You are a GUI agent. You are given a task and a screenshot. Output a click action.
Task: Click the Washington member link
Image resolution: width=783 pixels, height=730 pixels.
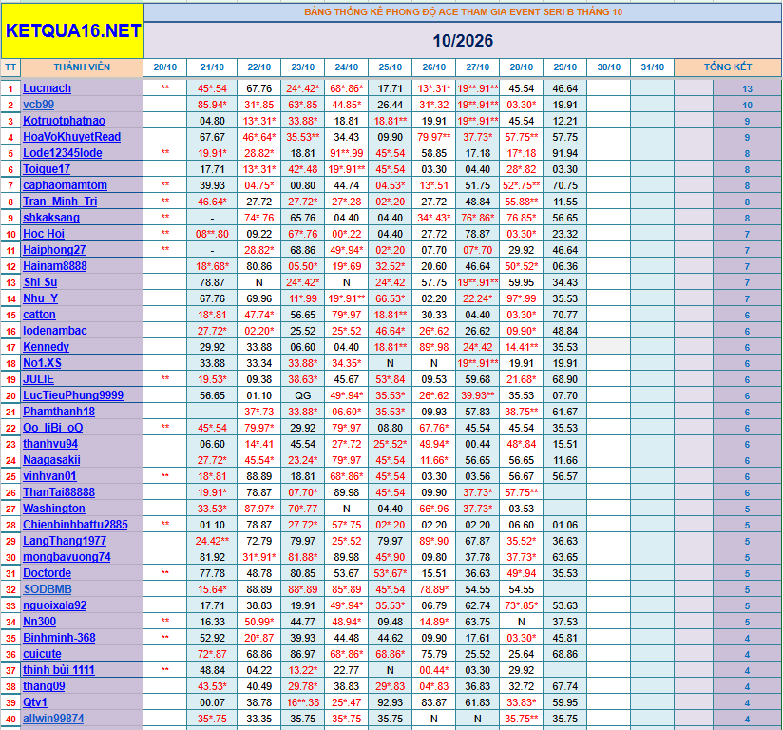(54, 509)
